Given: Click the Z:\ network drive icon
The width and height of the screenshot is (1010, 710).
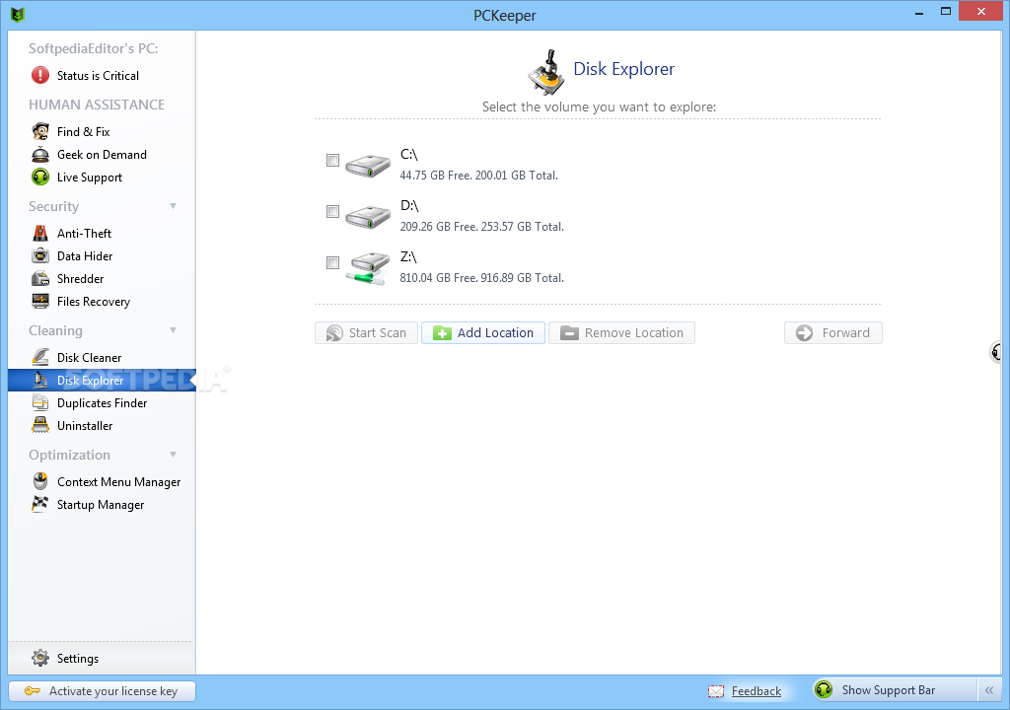Looking at the screenshot, I should (368, 268).
